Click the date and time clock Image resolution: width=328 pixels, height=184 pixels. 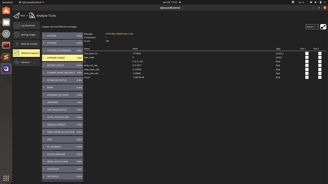pos(170,2)
